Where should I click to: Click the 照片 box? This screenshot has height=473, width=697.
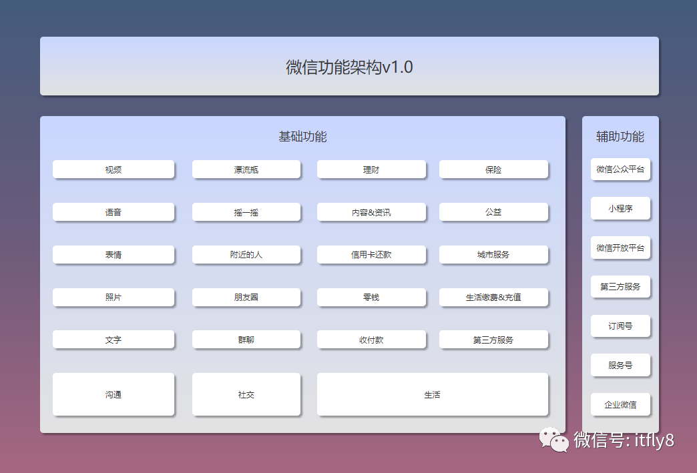[x=113, y=297]
